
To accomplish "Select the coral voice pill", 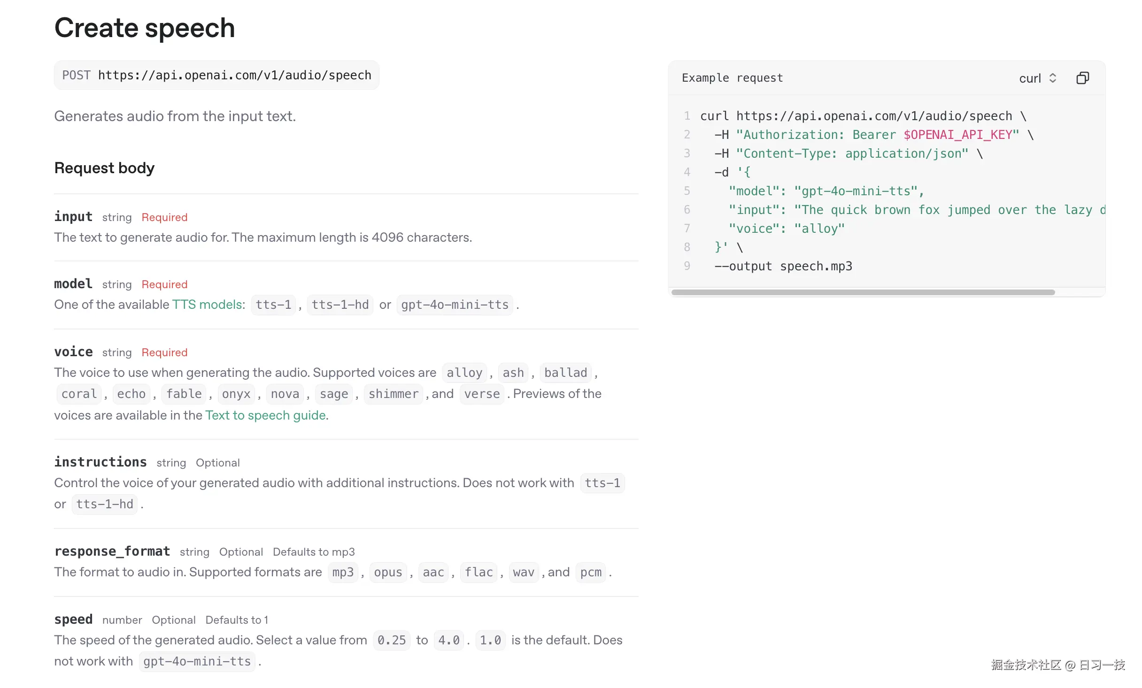I will coord(78,394).
